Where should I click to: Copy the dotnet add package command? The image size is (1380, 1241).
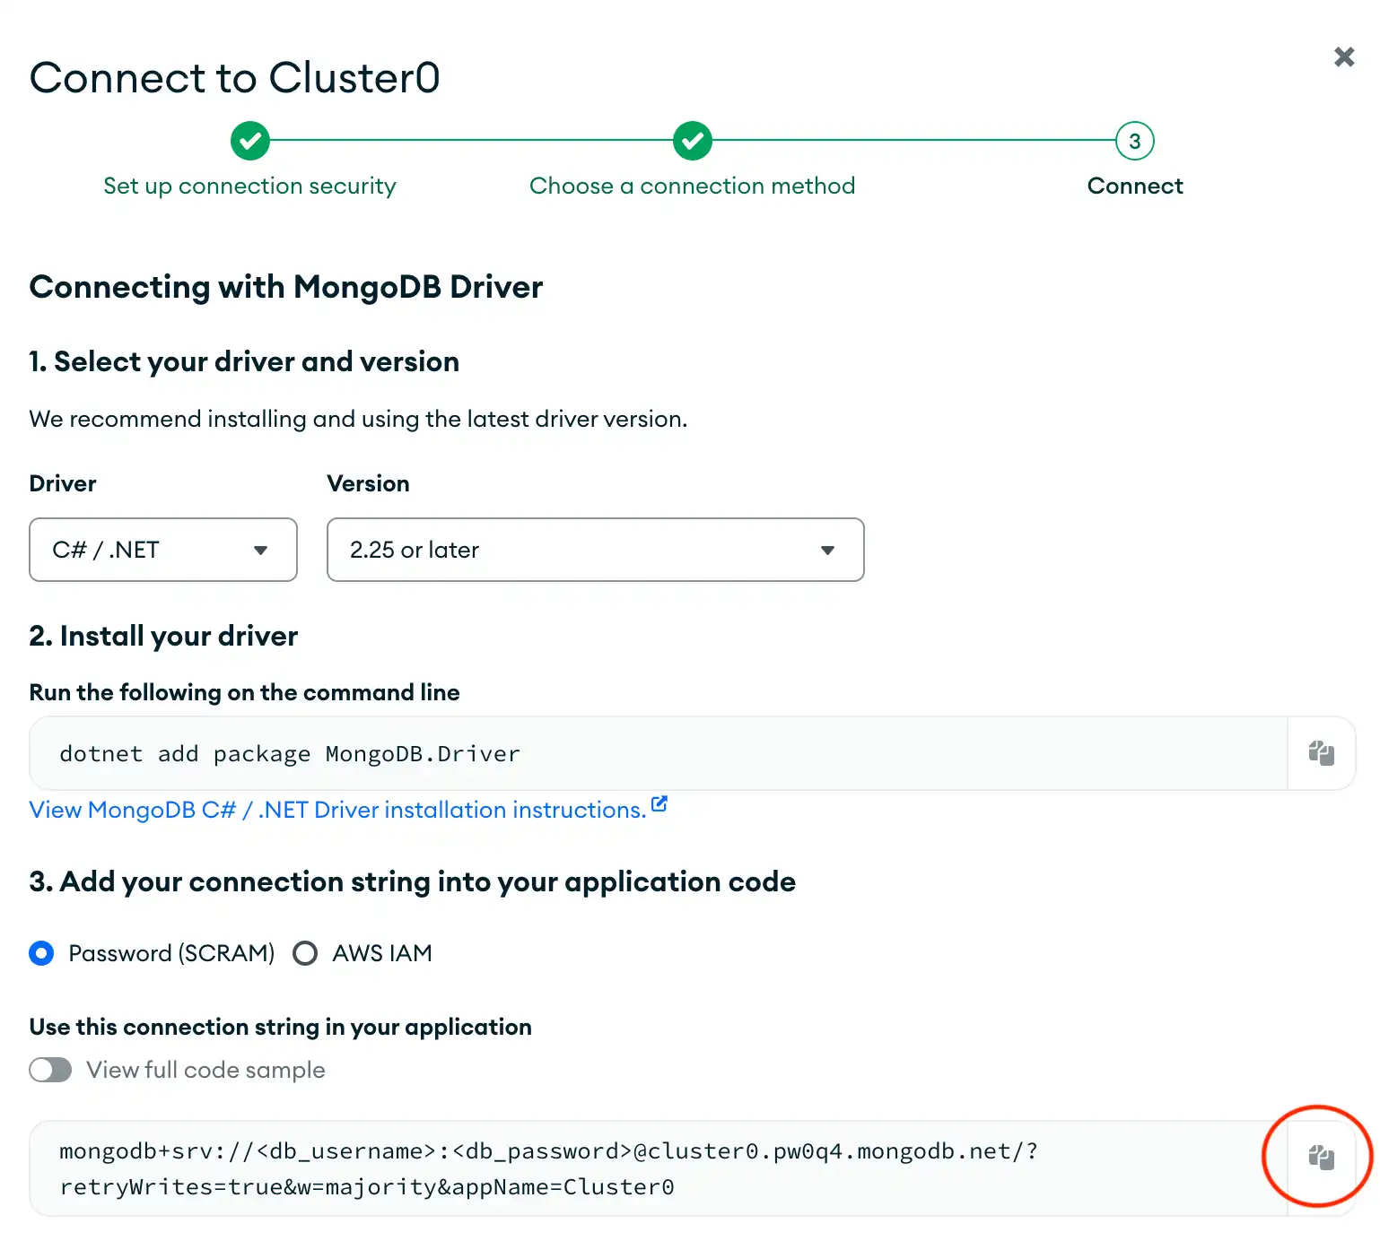pyautogui.click(x=1321, y=753)
